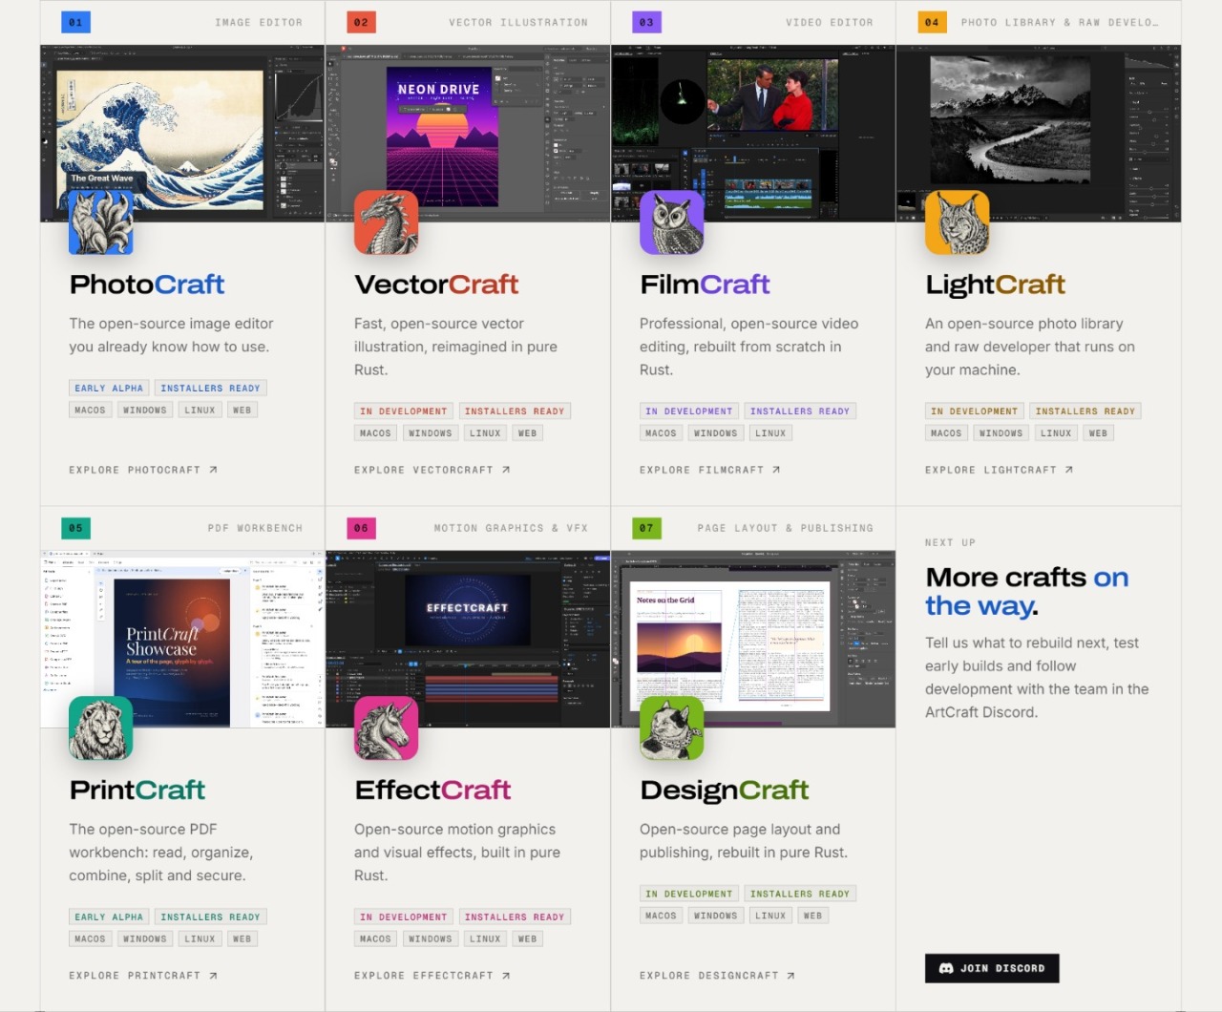The height and width of the screenshot is (1012, 1222).
Task: Open the PrintCraft Showcase PDF screenshot
Action: [x=182, y=639]
